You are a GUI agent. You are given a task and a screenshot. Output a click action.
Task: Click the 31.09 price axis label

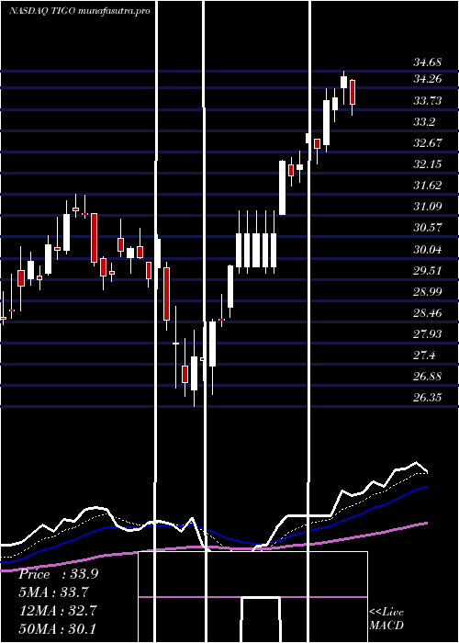coord(427,207)
